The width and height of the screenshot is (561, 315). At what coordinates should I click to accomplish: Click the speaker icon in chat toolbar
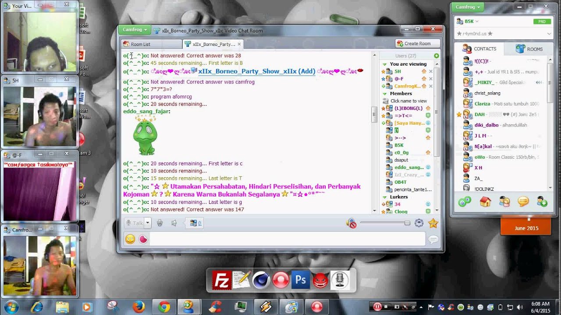(x=174, y=223)
